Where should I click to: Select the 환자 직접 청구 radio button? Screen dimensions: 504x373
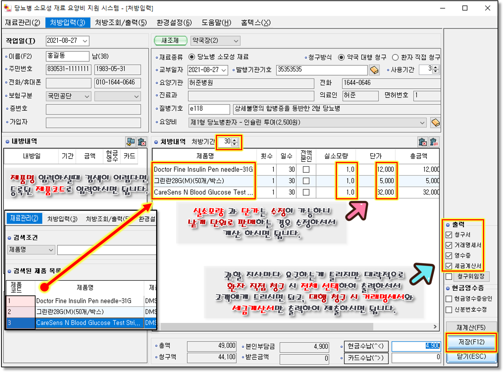[395, 57]
